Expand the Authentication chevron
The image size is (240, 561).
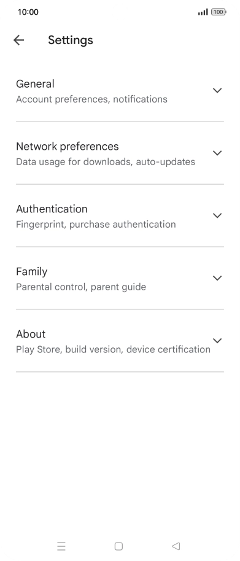click(217, 215)
